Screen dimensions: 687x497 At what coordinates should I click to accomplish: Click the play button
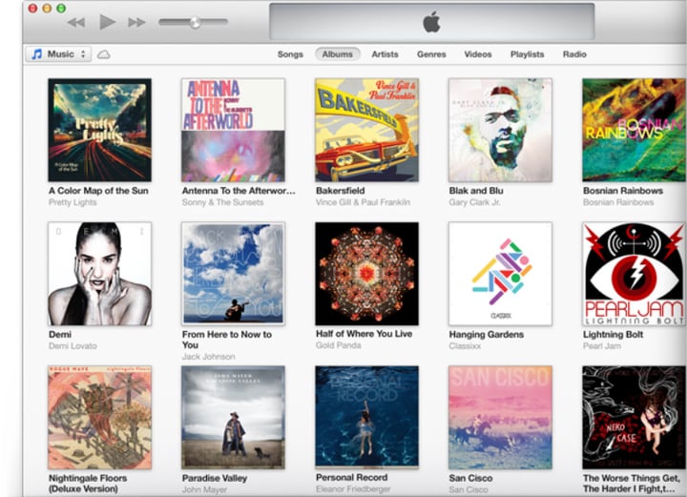pos(107,22)
